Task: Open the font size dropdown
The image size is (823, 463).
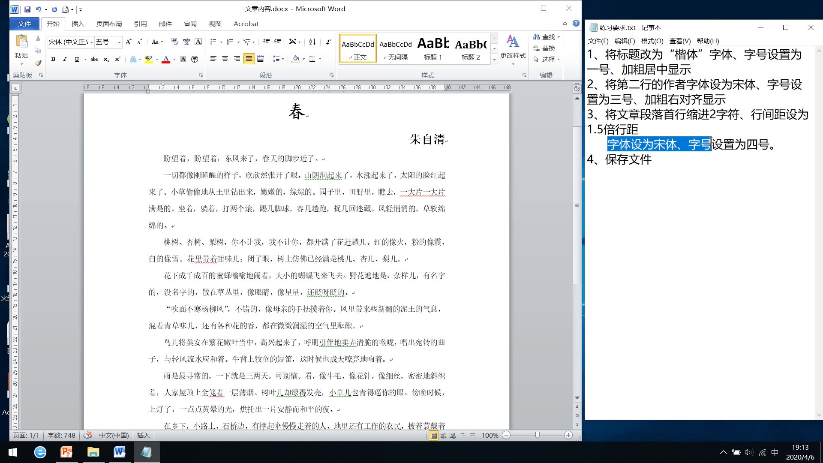Action: [x=119, y=42]
